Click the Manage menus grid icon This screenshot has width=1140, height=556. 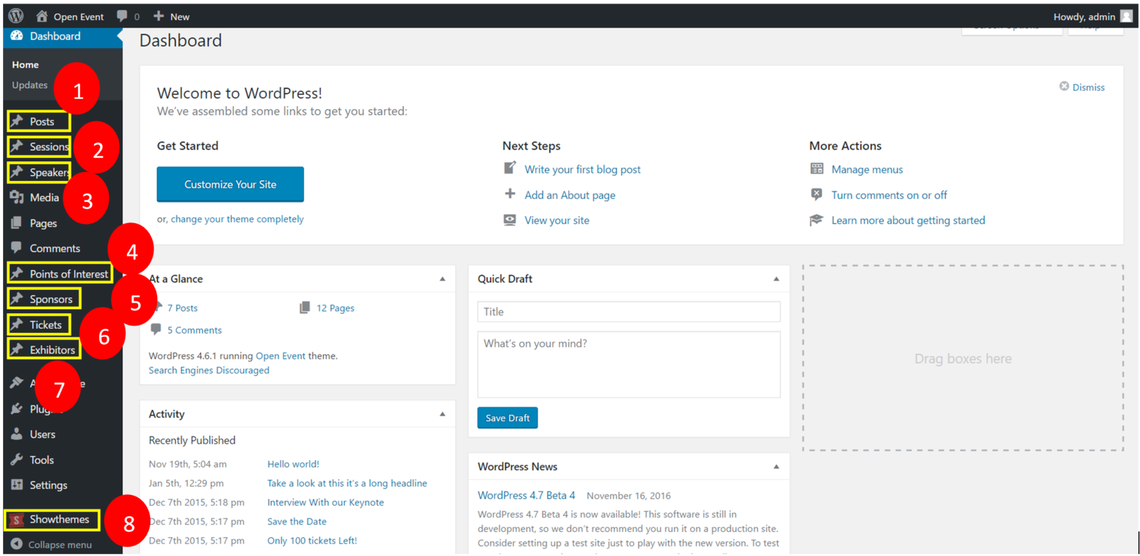816,169
